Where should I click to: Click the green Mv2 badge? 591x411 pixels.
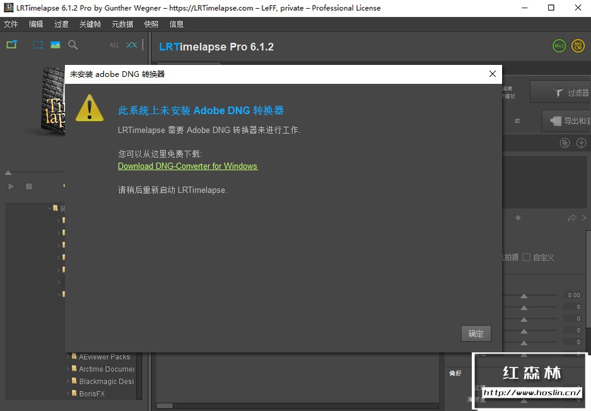coord(559,46)
